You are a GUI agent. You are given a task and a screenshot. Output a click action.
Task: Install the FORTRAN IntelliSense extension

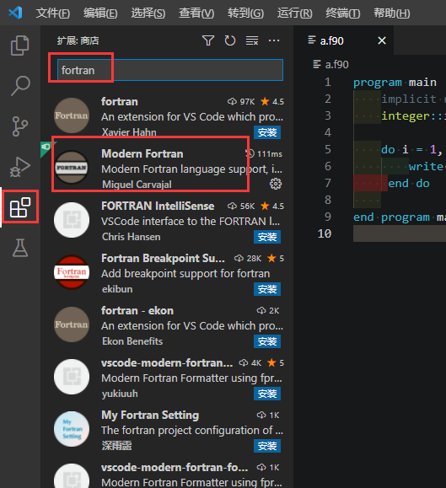(x=267, y=237)
